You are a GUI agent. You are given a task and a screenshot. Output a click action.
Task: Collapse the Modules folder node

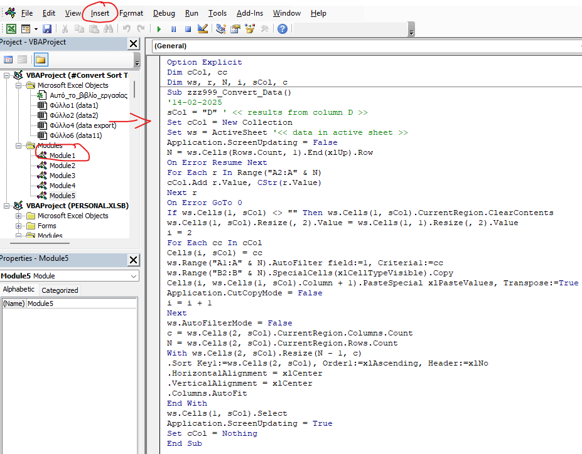click(18, 145)
